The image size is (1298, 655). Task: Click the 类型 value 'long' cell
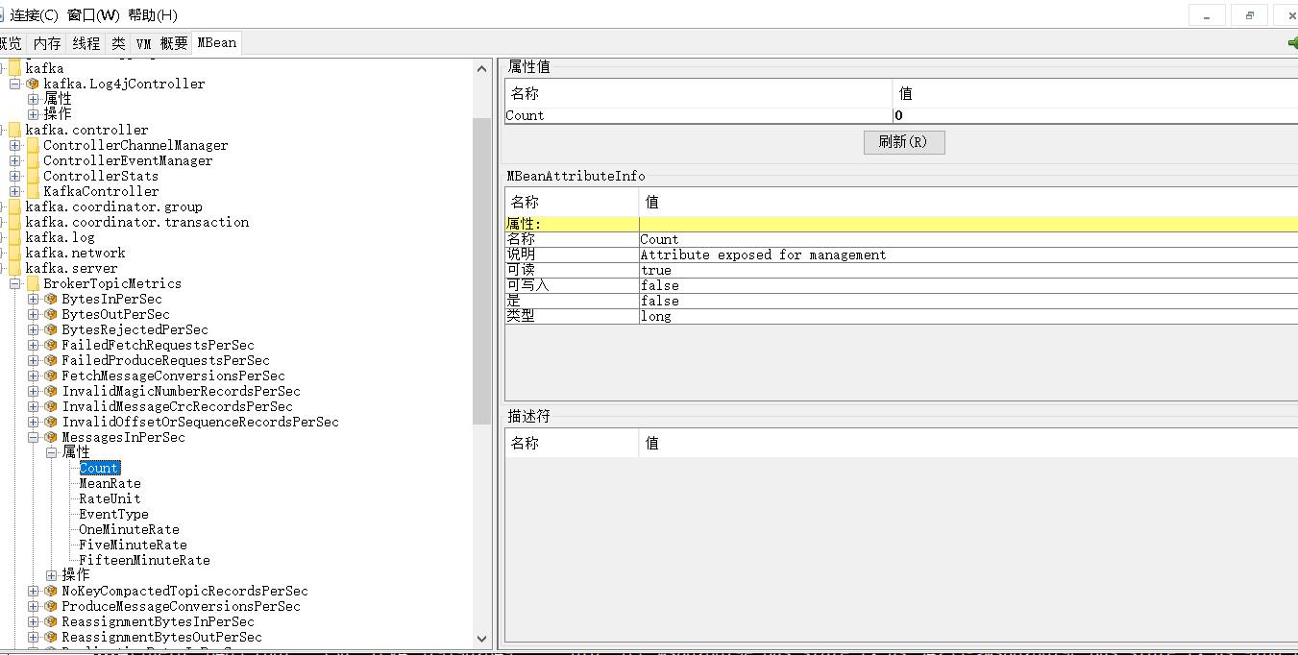pos(968,316)
